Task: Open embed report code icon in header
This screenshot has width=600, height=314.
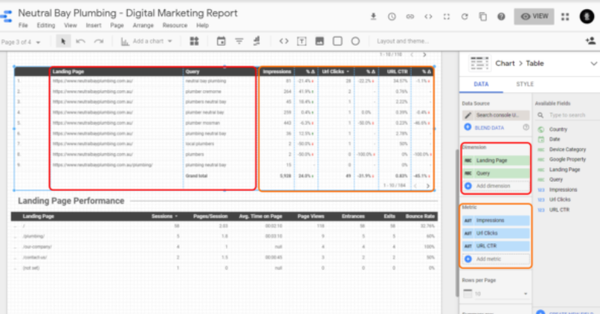Action: [x=428, y=17]
